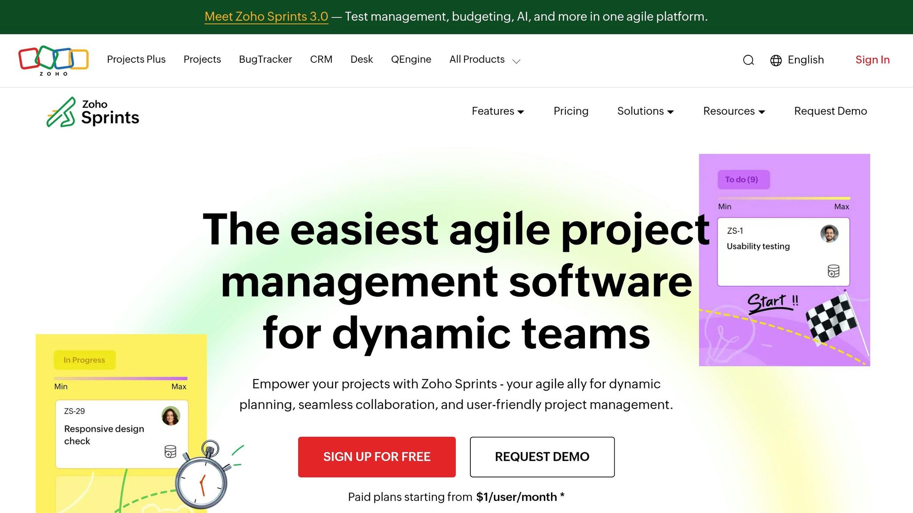This screenshot has height=513, width=913.
Task: Go to Projects Plus
Action: (136, 60)
